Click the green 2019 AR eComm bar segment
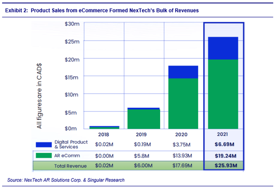This screenshot has height=188, width=277. 144,119
